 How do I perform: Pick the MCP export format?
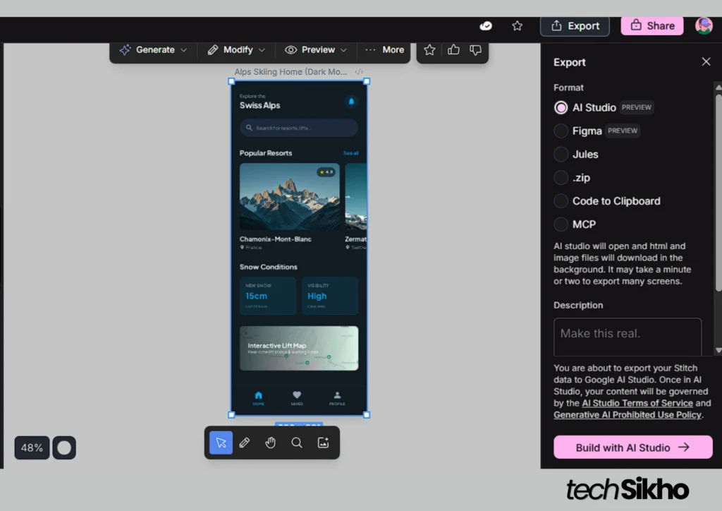[561, 224]
